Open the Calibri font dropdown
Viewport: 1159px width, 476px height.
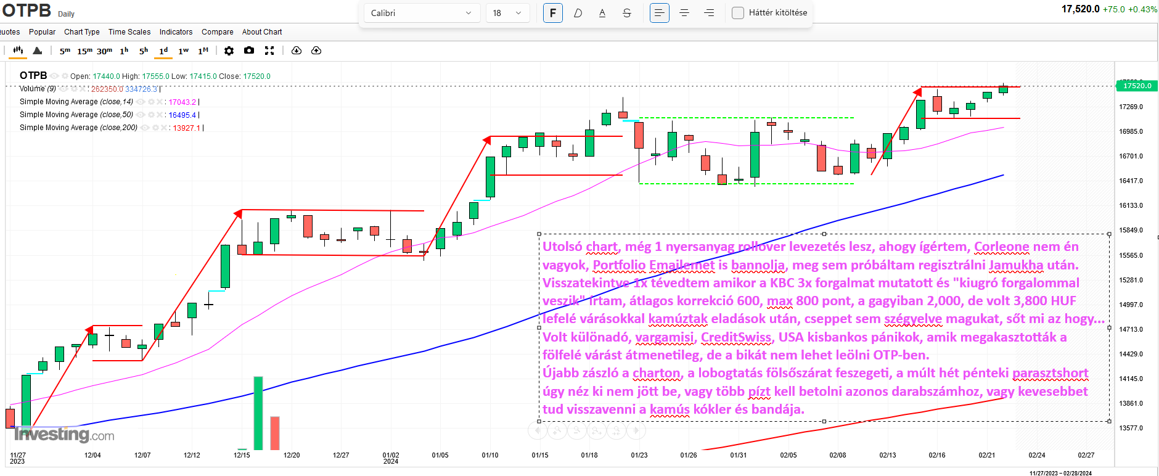point(422,13)
